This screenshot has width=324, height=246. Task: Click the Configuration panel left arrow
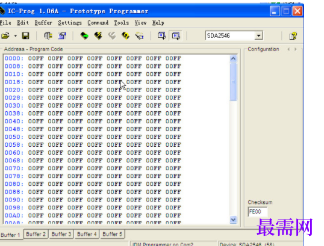288,49
